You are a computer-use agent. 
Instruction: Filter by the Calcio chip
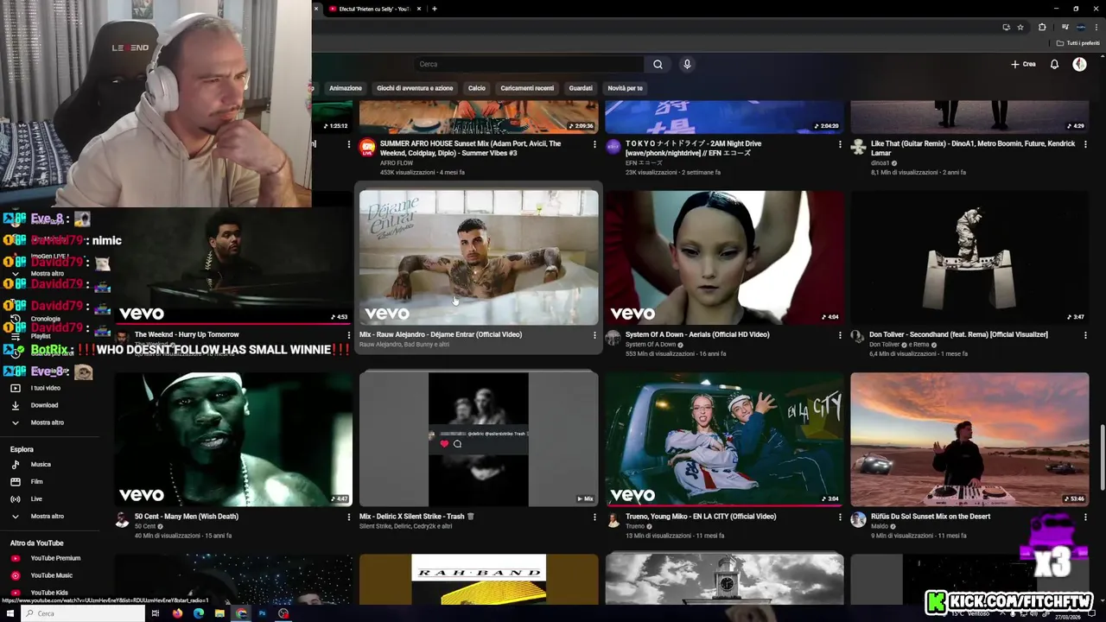pyautogui.click(x=477, y=88)
